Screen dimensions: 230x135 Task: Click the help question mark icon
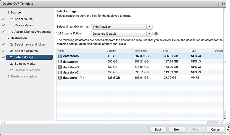(x=218, y=4)
